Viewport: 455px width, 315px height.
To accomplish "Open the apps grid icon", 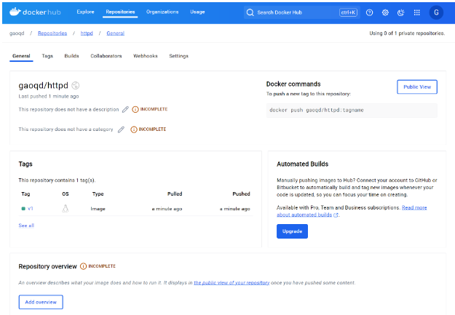I will coord(416,12).
